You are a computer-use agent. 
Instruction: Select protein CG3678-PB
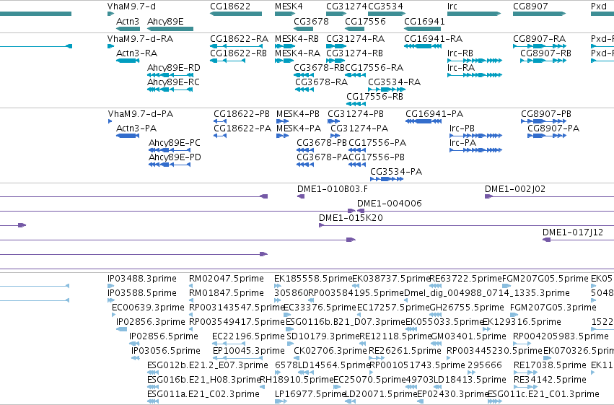tap(305, 150)
